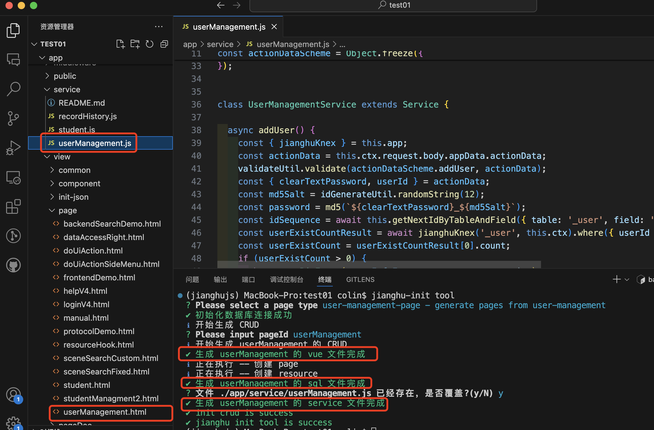The image size is (654, 430).
Task: Create a new folder in TEST01
Action: click(135, 44)
